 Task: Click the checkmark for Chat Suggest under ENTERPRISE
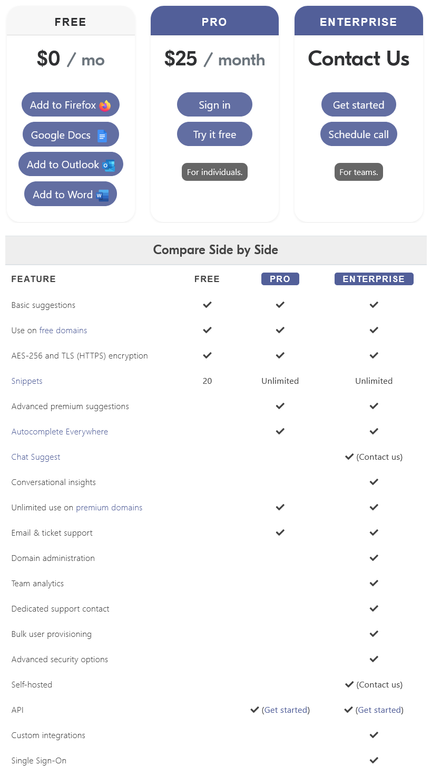(349, 457)
